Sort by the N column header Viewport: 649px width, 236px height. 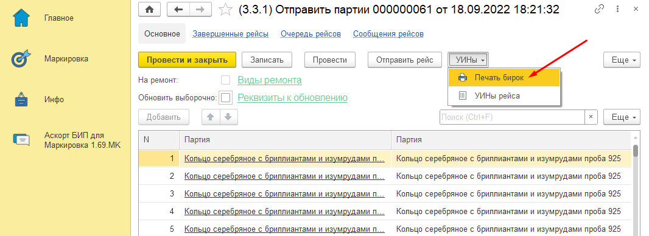(x=159, y=140)
